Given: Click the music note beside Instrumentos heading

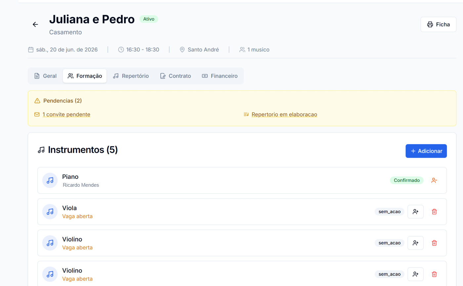Looking at the screenshot, I should [41, 150].
